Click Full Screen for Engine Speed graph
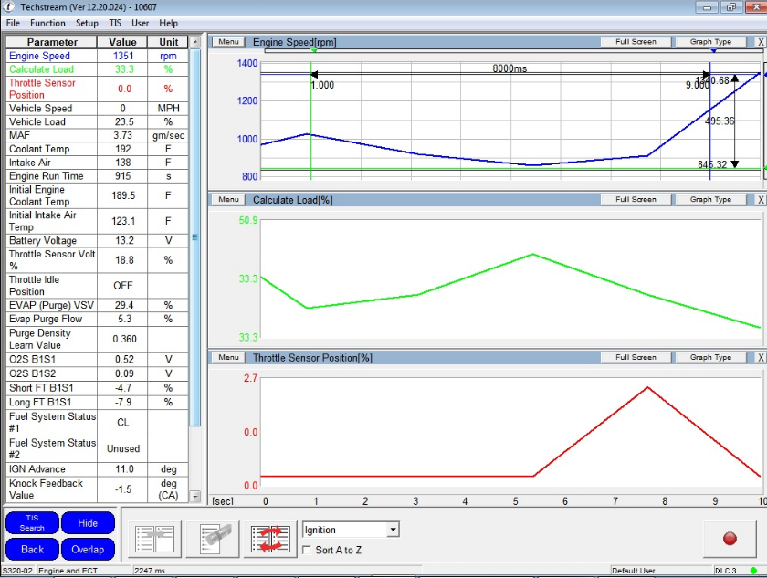Viewport: 767px width, 578px height. (x=636, y=42)
